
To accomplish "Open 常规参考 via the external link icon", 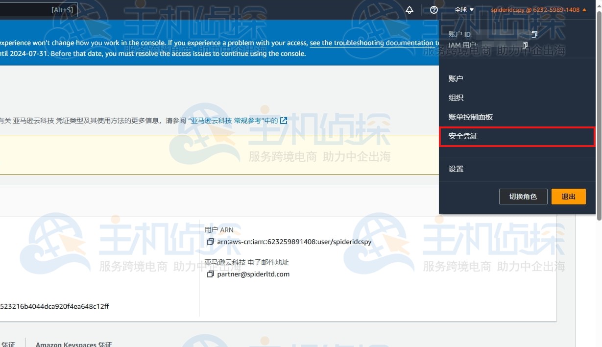I will point(283,120).
